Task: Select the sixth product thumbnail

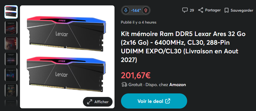Action: pos(11,90)
